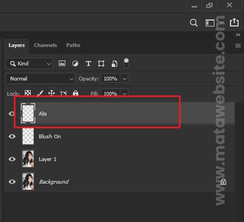Viewport: 244px width, 222px height.
Task: Filter layers by pixel layer icon
Action: [62, 63]
